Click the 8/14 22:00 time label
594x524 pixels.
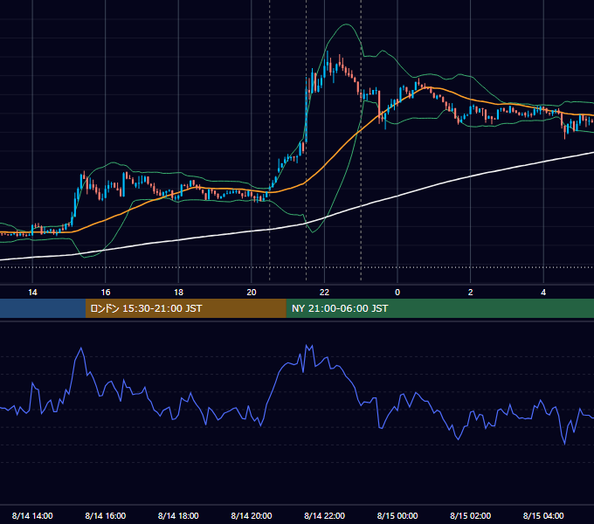(x=324, y=515)
